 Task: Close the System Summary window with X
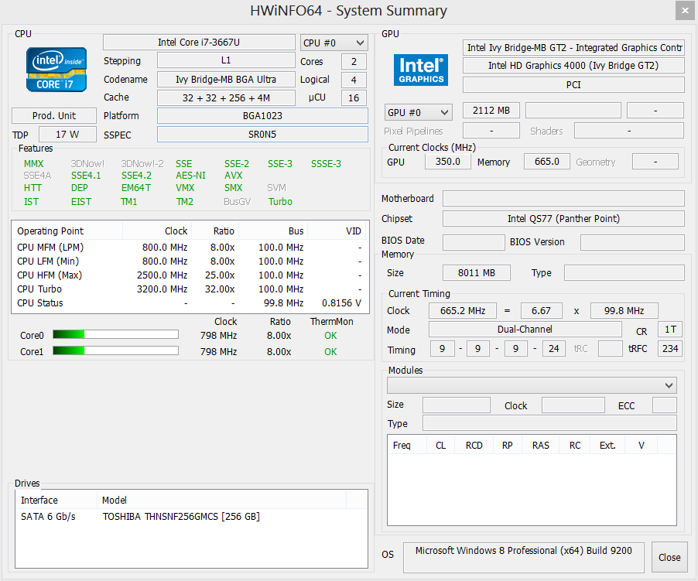(x=683, y=11)
